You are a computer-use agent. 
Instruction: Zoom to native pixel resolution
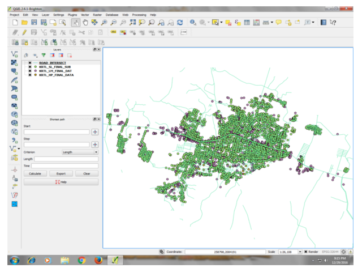[x=123, y=23]
